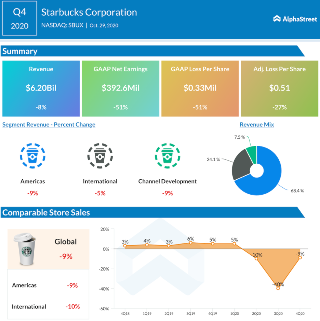This screenshot has height=321, width=320.
Task: Open the Segment Revenue - Percent Change link
Action: point(49,125)
